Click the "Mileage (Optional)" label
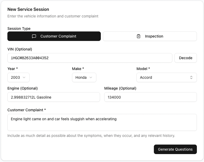 [x=120, y=88]
